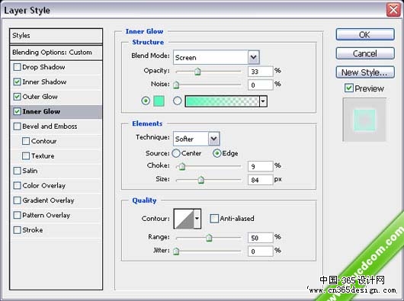Enable the Satin effect checkbox
The width and height of the screenshot is (404, 301).
pyautogui.click(x=17, y=171)
